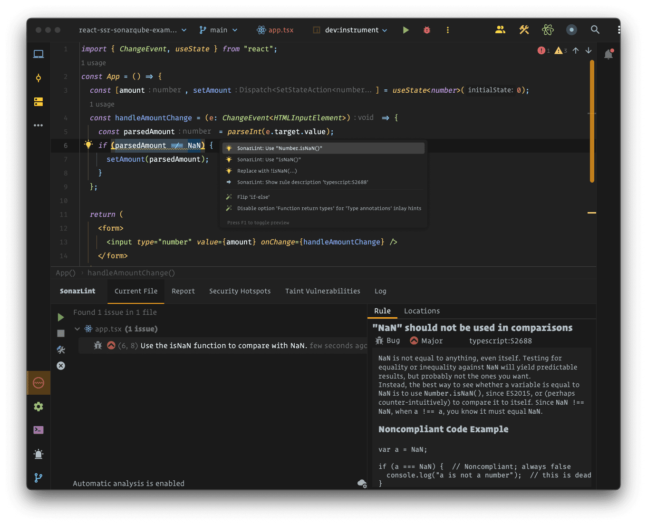647x525 pixels.
Task: Collapse the app.tsx (1 issue) tree node
Action: tap(77, 328)
